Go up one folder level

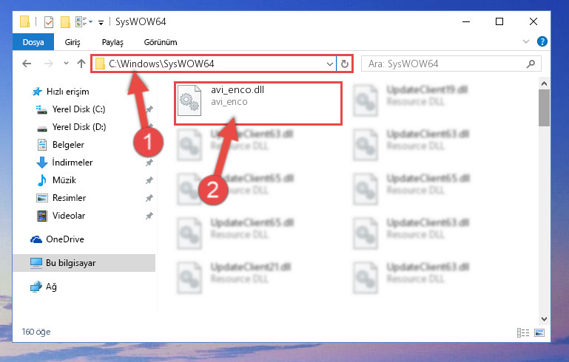point(81,64)
